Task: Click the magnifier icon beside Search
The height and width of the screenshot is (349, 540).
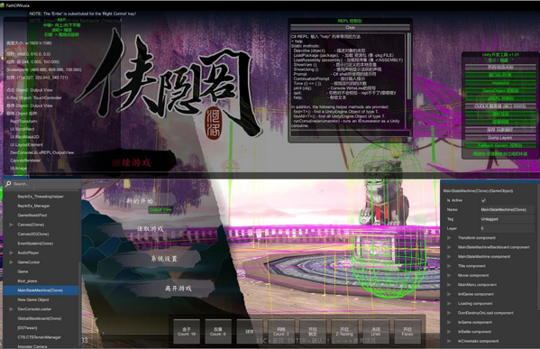Action: 8,184
